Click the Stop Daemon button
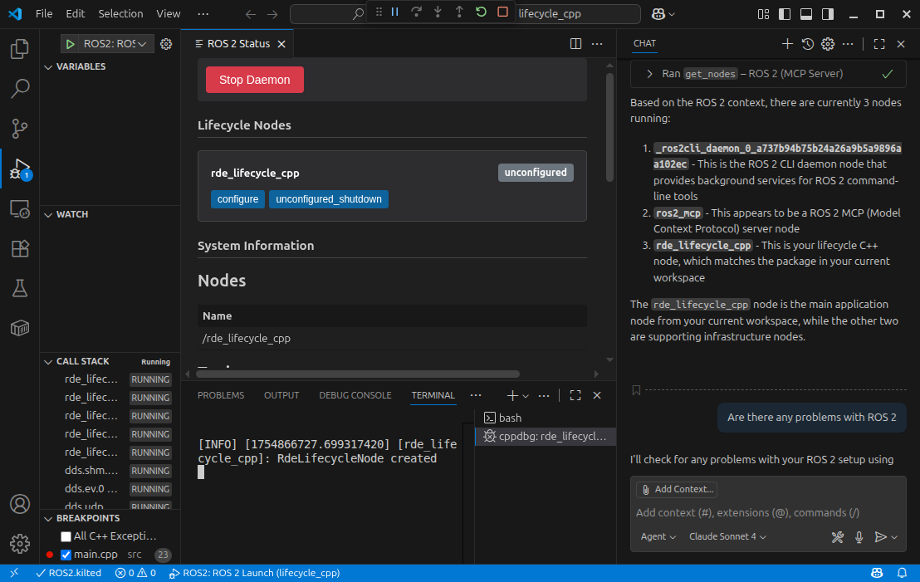The image size is (920, 582). (x=255, y=80)
